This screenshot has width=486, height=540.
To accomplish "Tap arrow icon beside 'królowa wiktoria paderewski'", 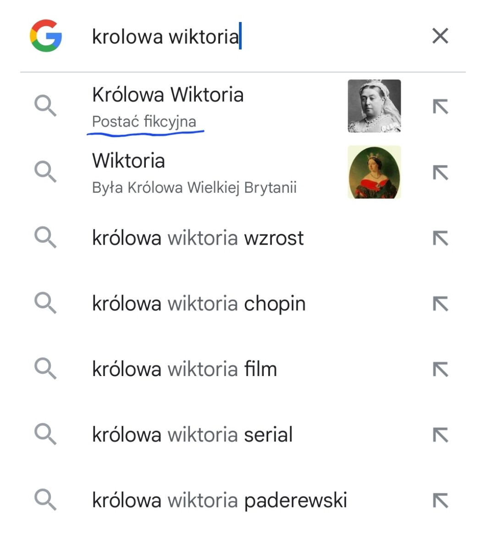I will coord(441,500).
